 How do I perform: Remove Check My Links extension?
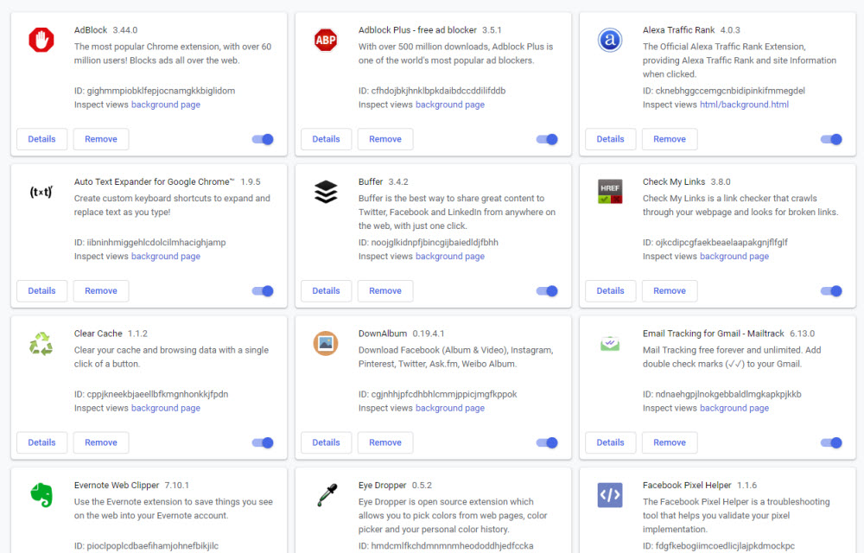pyautogui.click(x=670, y=291)
